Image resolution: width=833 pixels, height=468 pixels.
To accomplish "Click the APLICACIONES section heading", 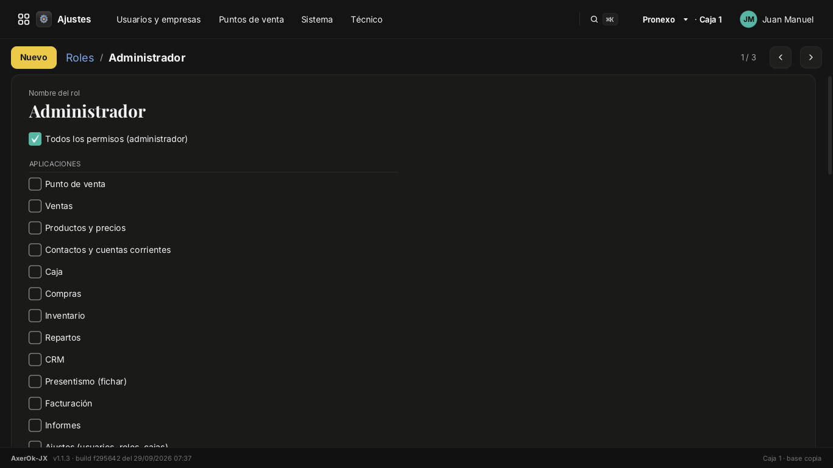I will (55, 164).
